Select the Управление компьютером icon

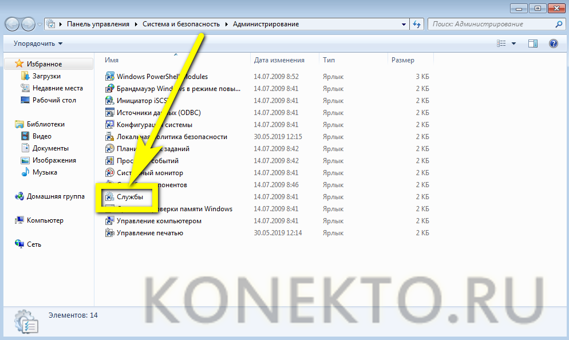coord(109,220)
